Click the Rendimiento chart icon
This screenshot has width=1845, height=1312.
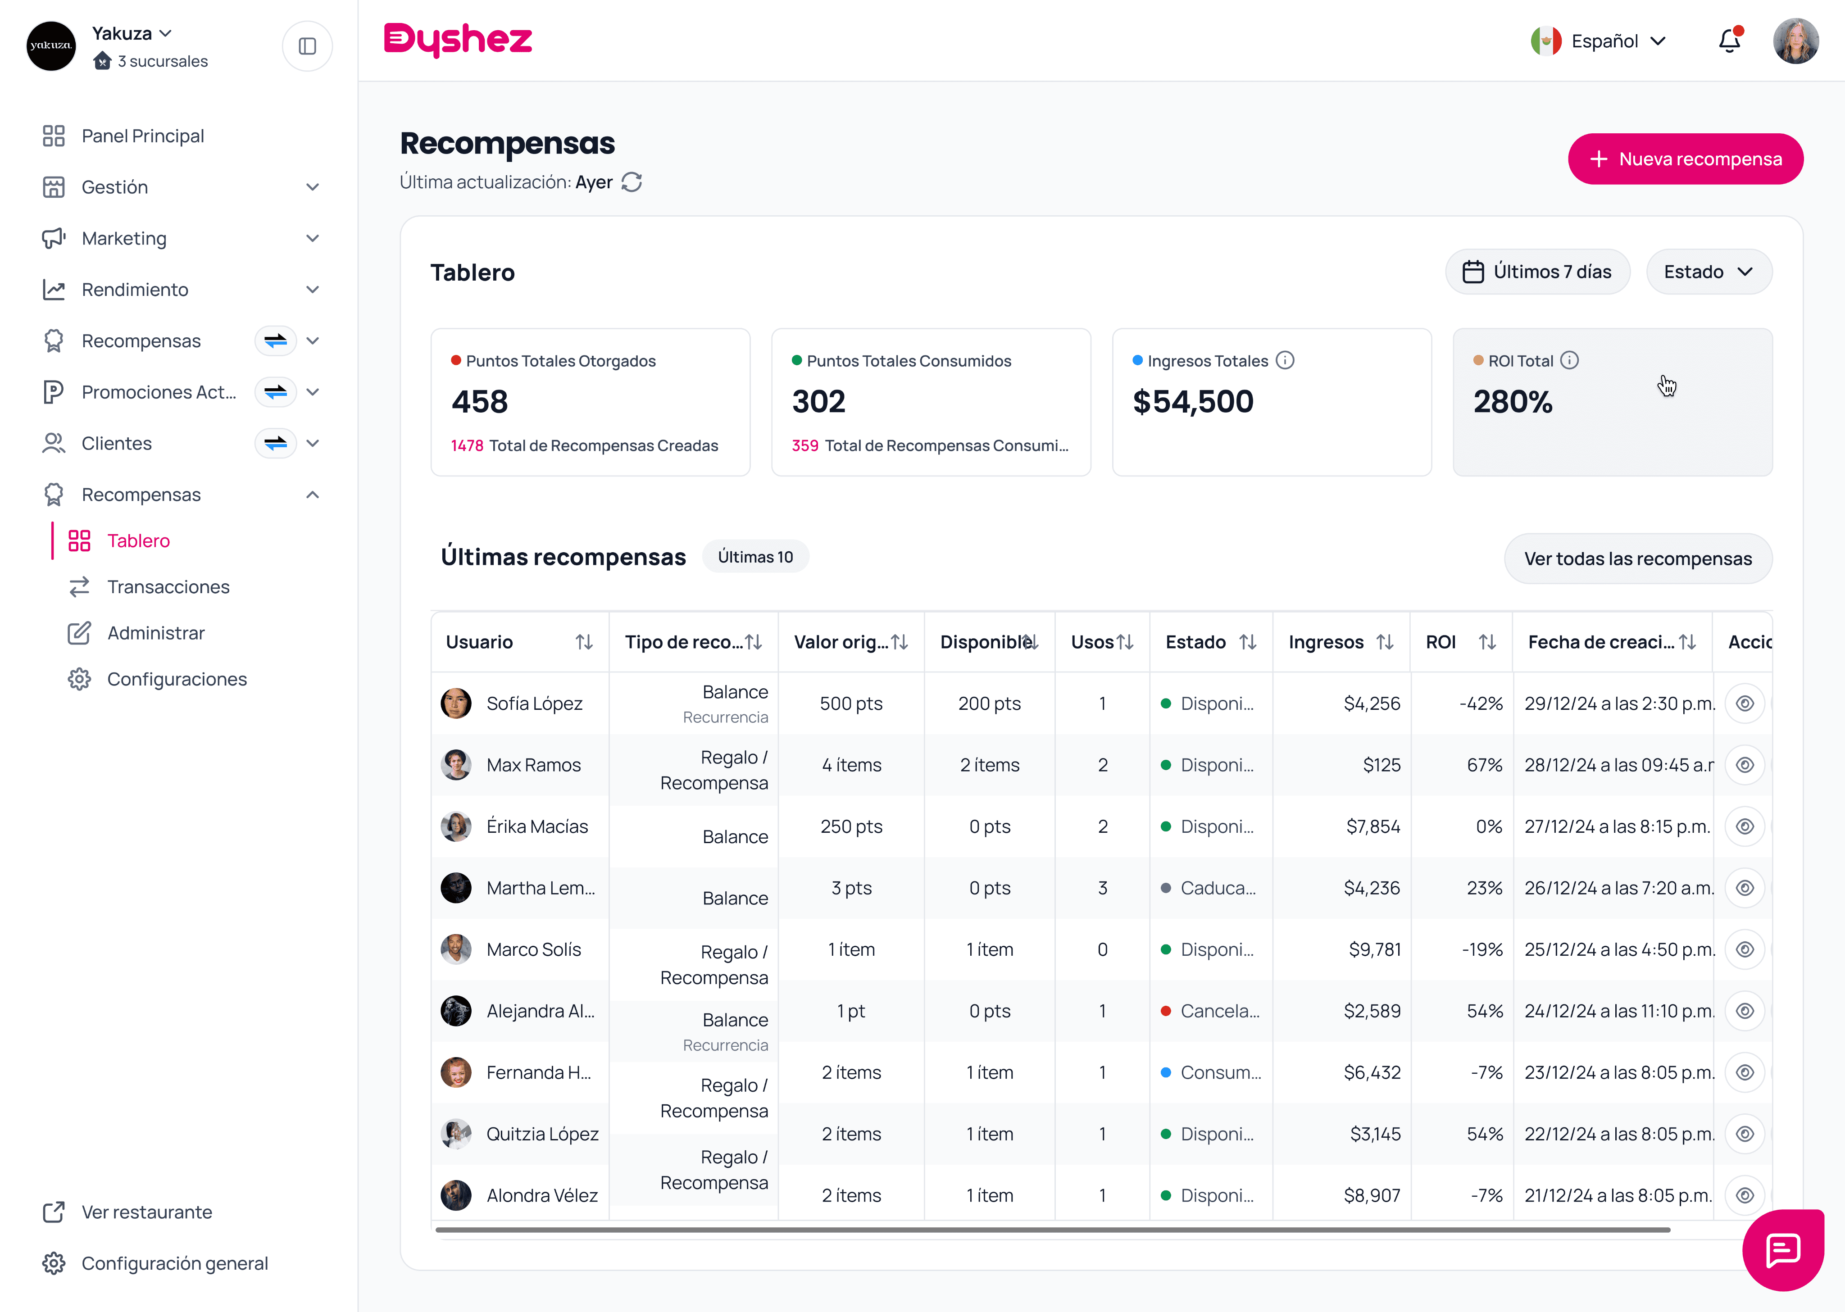click(x=53, y=289)
